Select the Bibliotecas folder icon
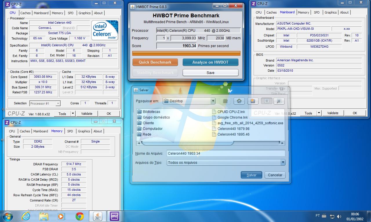The height and width of the screenshot is (222, 371). 139,112
